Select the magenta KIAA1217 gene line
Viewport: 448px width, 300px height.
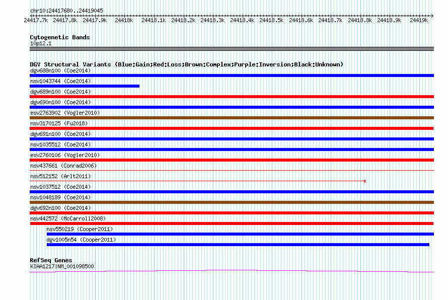(232, 271)
